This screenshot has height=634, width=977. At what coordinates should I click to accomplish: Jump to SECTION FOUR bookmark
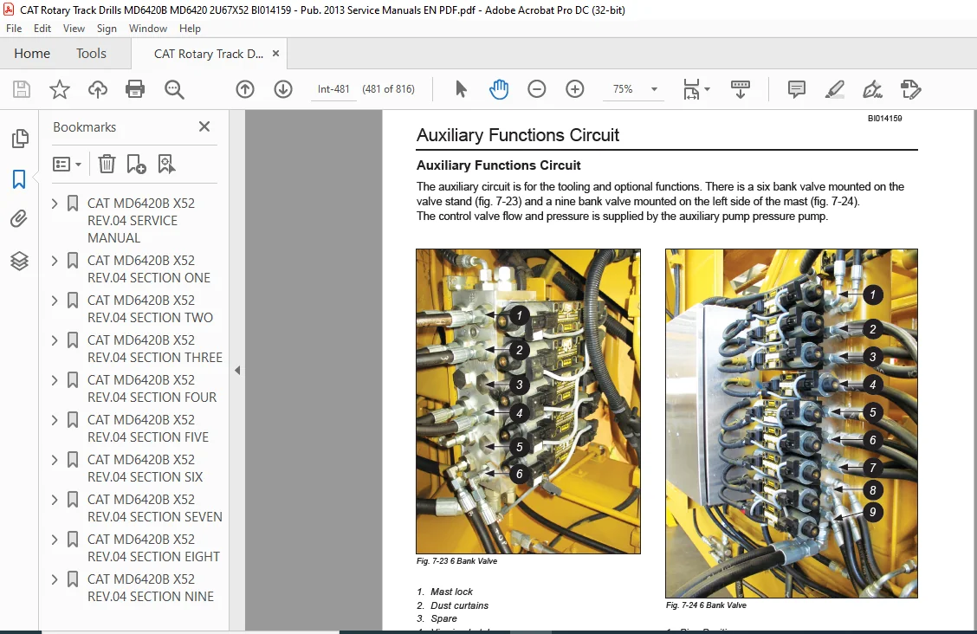click(152, 389)
